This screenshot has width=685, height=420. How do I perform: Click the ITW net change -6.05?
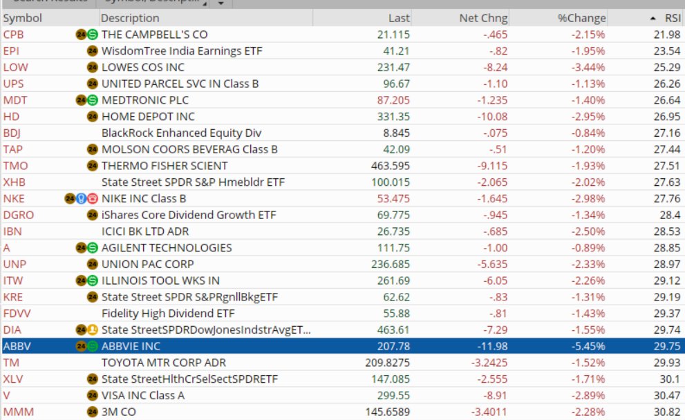pos(496,280)
